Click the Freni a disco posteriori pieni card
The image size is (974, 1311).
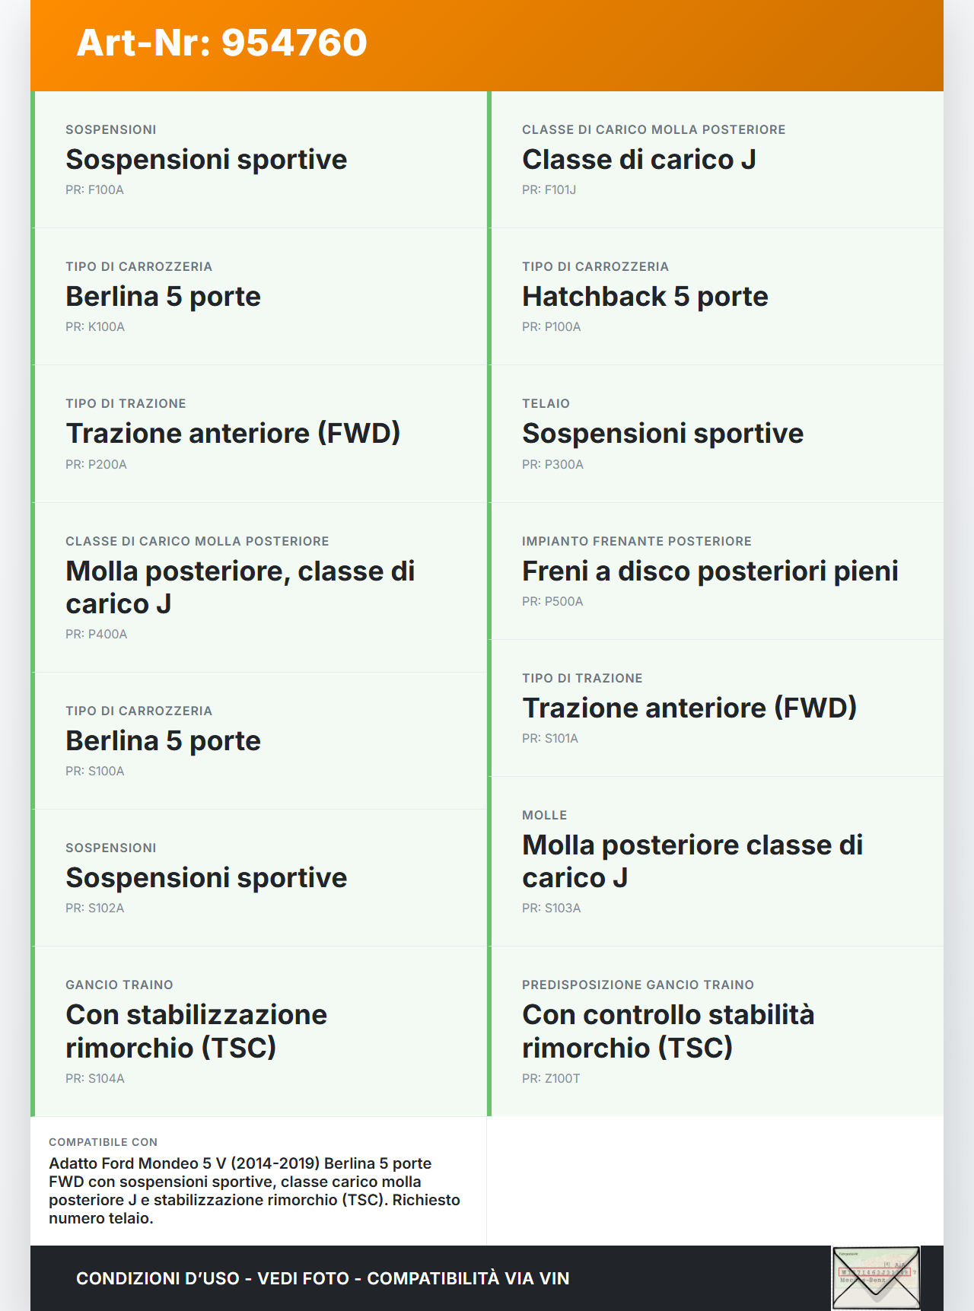click(x=715, y=571)
